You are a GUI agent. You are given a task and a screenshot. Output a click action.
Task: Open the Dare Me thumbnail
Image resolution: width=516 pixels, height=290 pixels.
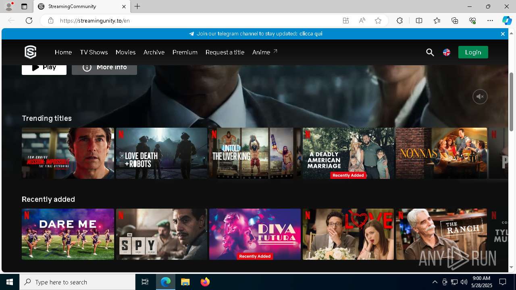click(68, 234)
